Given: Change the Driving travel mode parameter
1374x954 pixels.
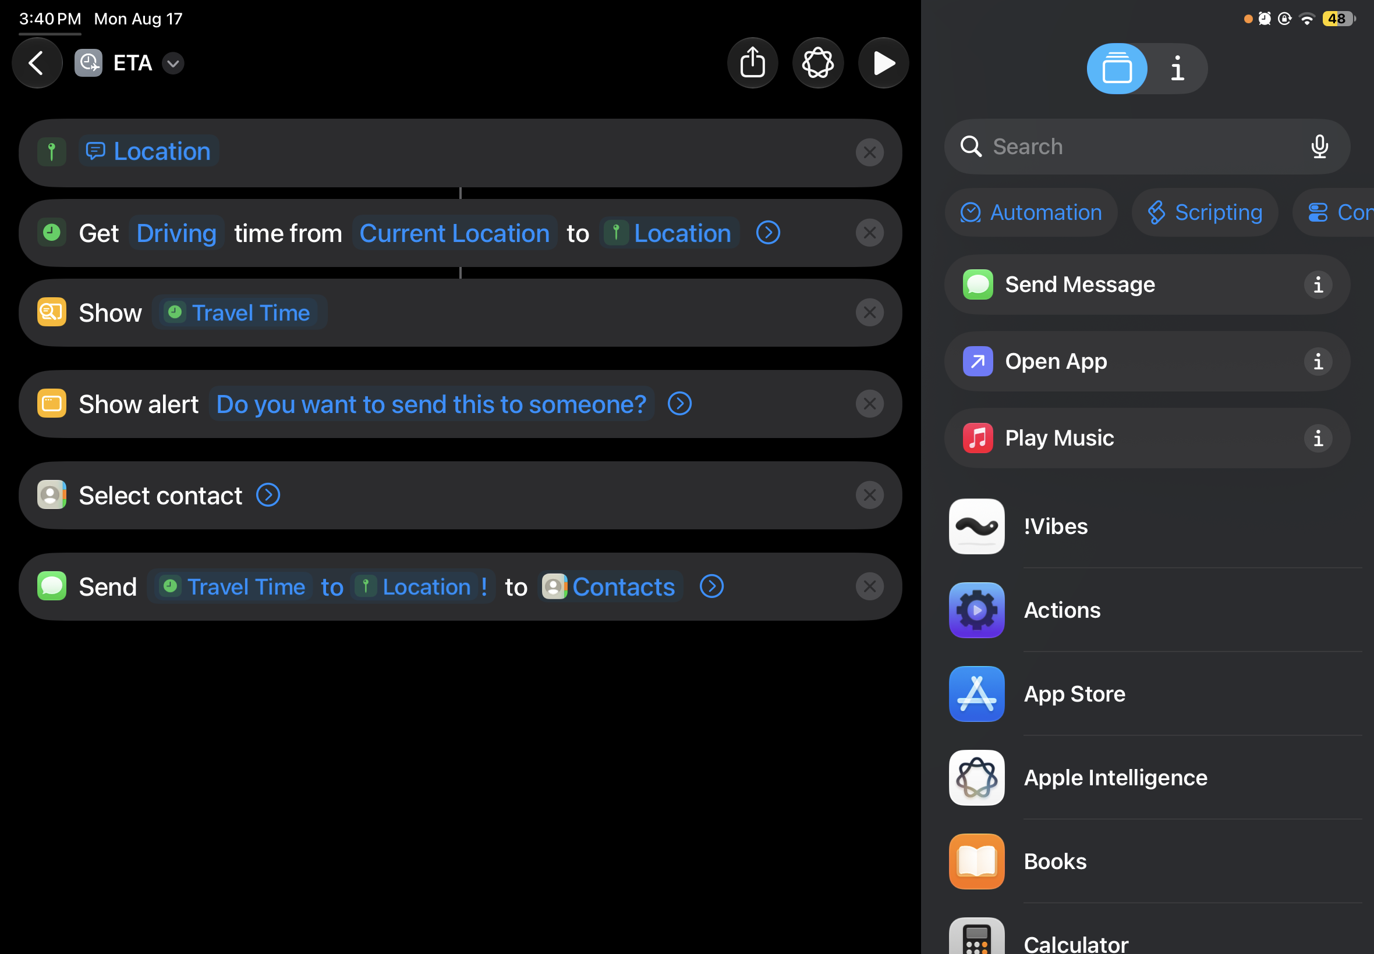Looking at the screenshot, I should tap(176, 233).
